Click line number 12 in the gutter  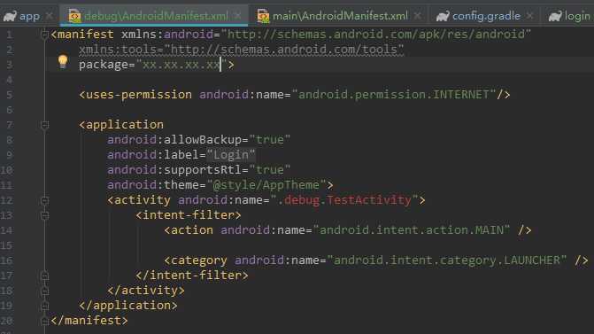point(6,200)
